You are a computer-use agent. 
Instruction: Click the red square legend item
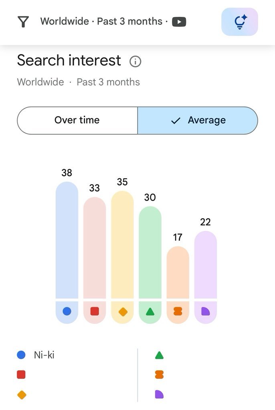(21, 374)
